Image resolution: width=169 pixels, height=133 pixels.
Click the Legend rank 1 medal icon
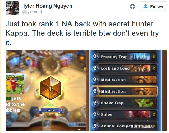[51, 88]
